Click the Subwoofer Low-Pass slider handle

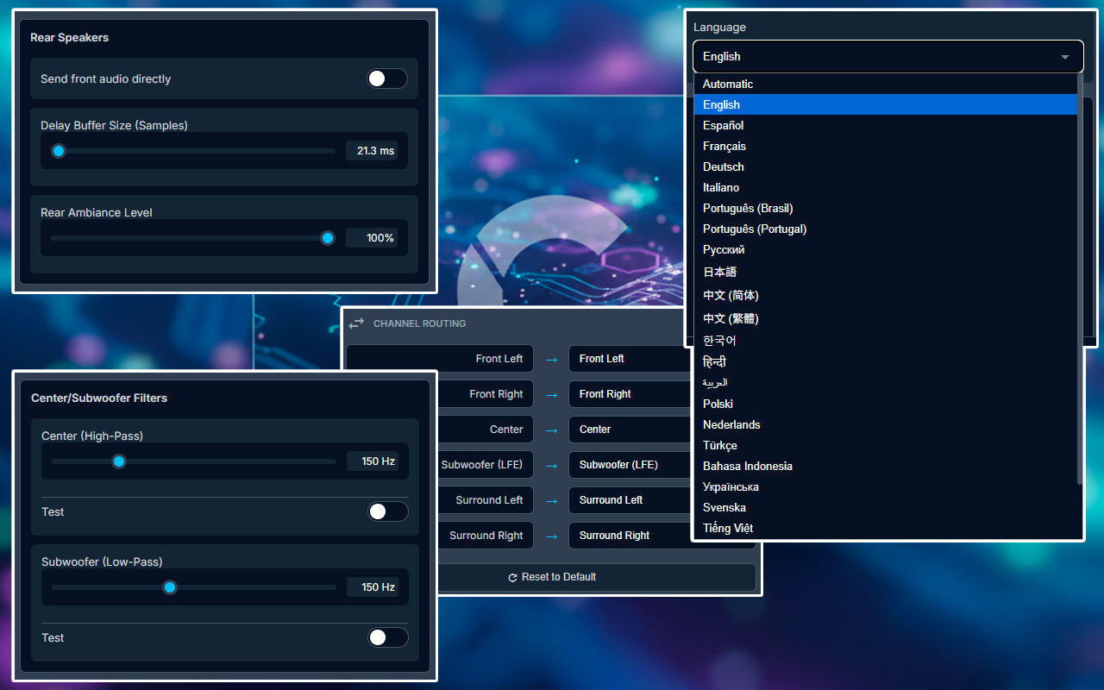(x=170, y=587)
